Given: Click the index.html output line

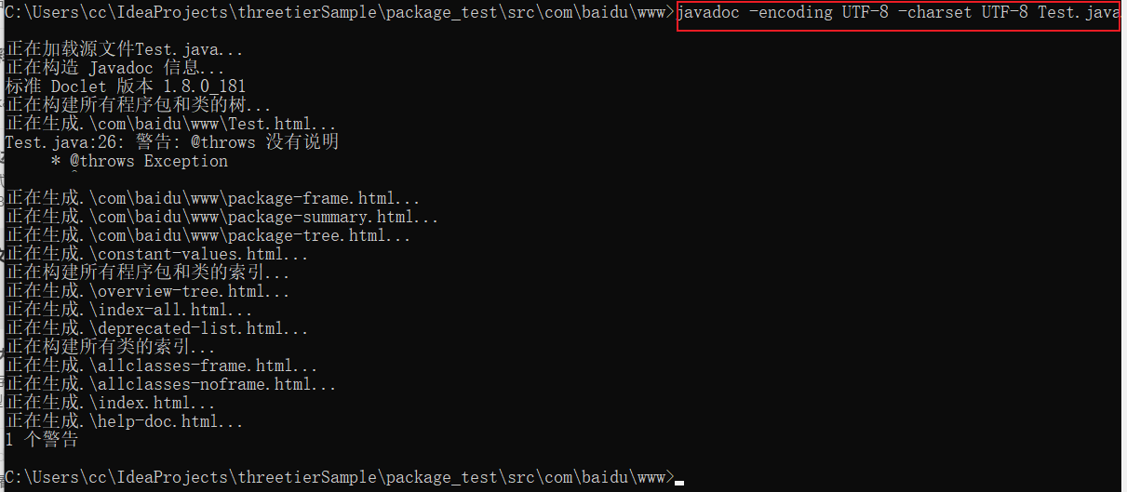Looking at the screenshot, I should pos(111,403).
